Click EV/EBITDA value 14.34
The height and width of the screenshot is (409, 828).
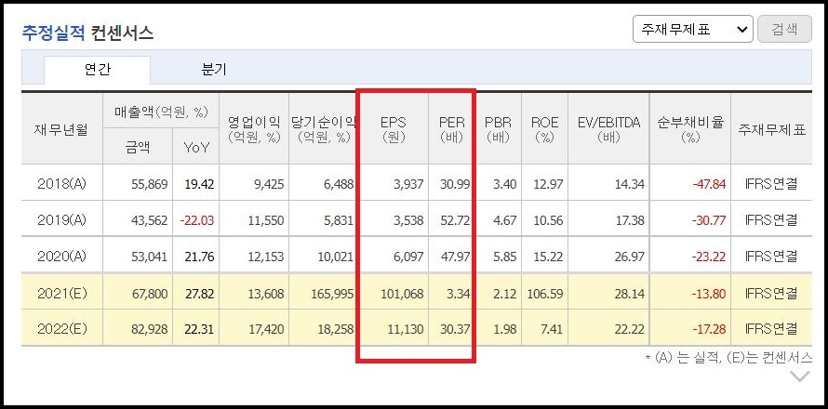pos(630,184)
